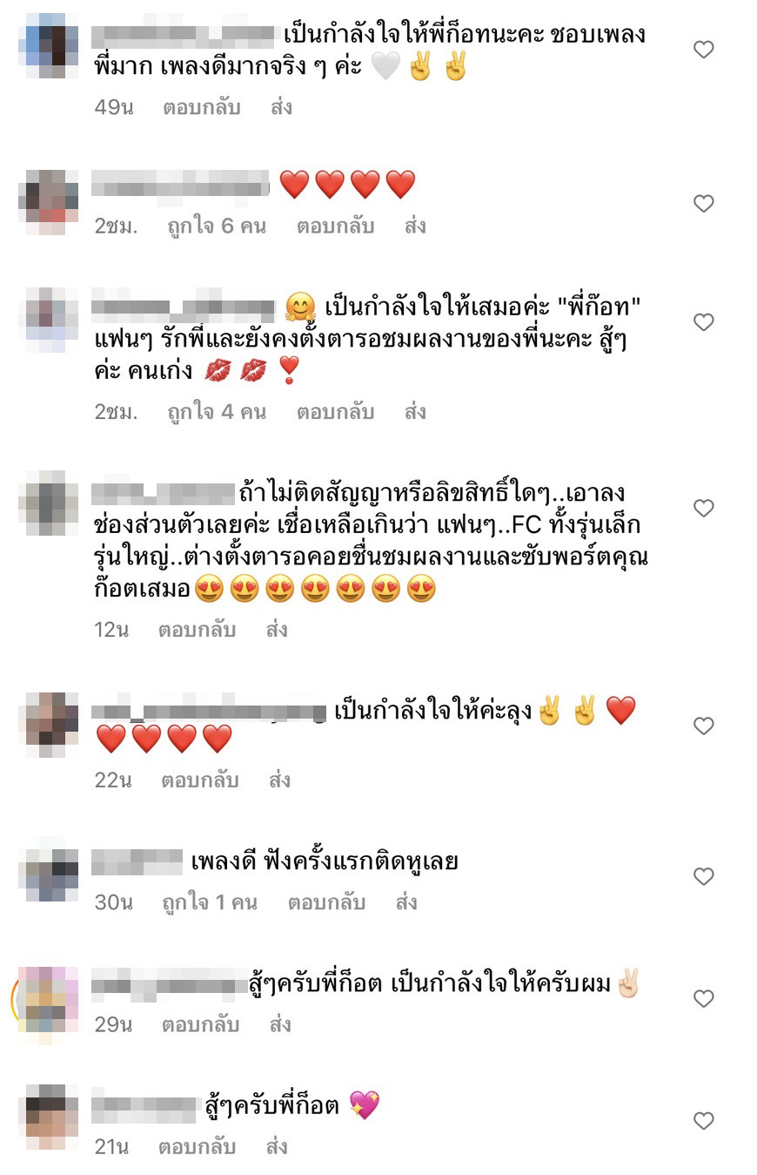Tap the heart icon on the four red hearts comment

tap(704, 204)
